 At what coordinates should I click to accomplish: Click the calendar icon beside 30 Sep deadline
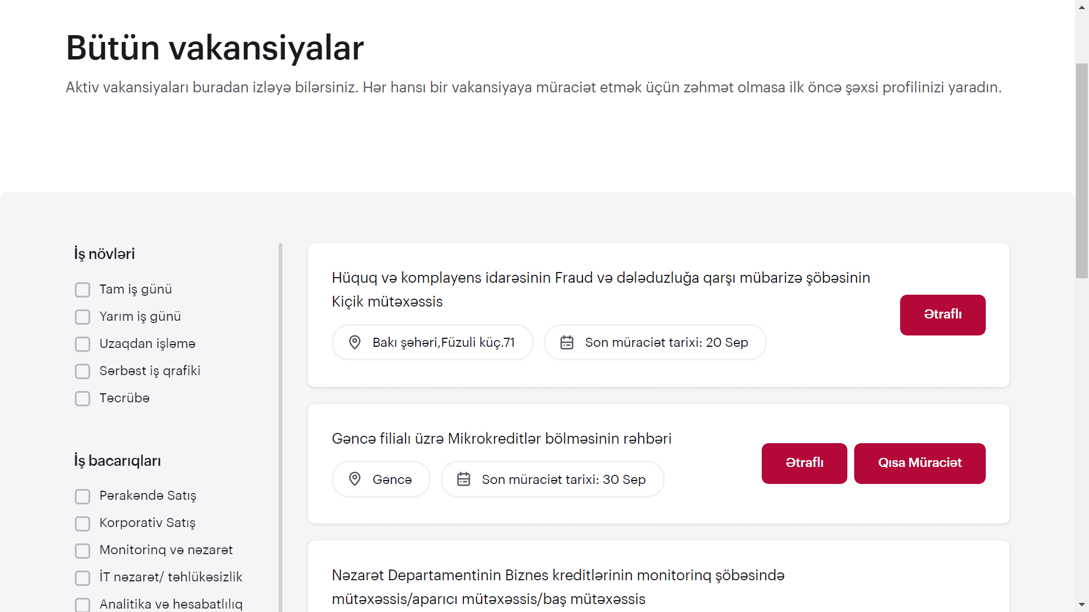click(x=463, y=479)
